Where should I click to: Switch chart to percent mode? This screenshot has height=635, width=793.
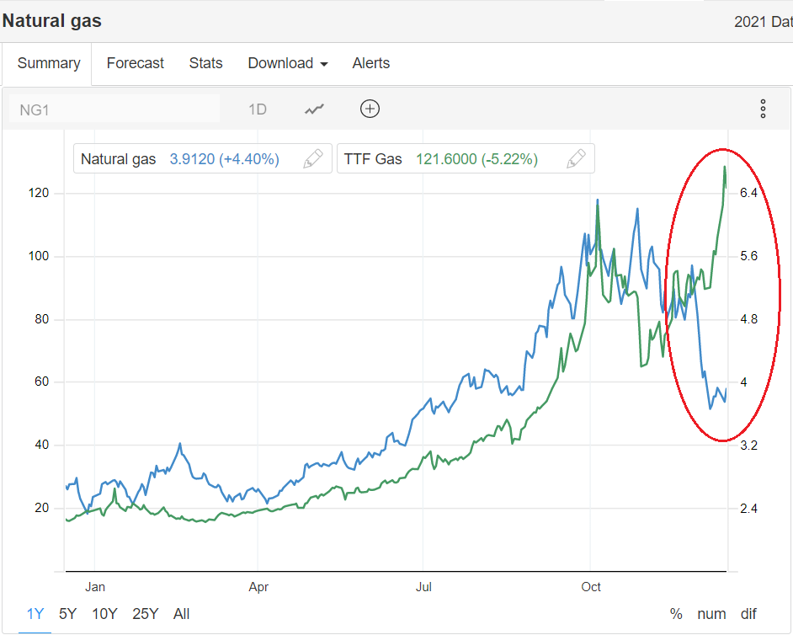676,614
